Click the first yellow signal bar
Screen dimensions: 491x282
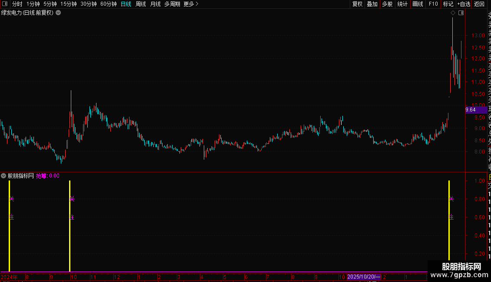tap(10, 226)
